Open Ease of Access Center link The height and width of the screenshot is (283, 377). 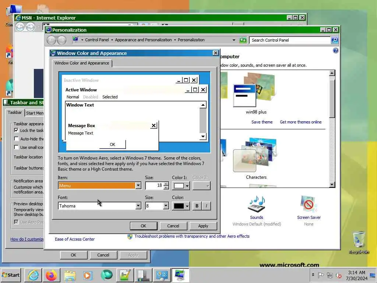(74, 239)
